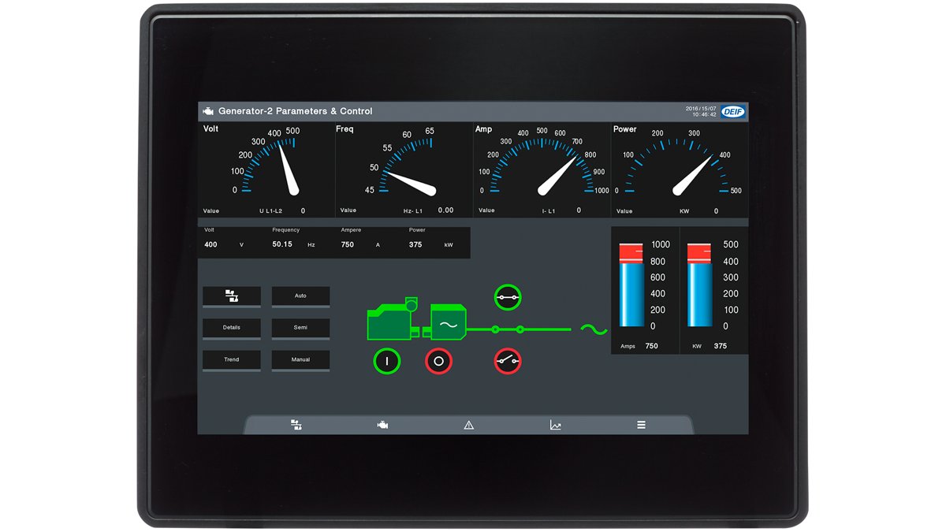Open the alarm warning triangle page
This screenshot has width=946, height=532.
point(469,425)
